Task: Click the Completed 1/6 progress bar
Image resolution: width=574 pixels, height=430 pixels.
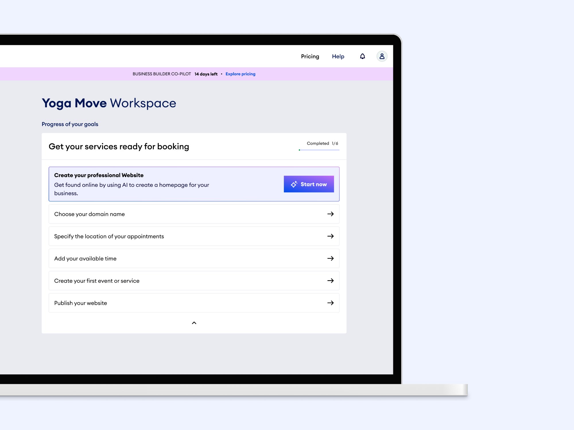Action: (319, 150)
